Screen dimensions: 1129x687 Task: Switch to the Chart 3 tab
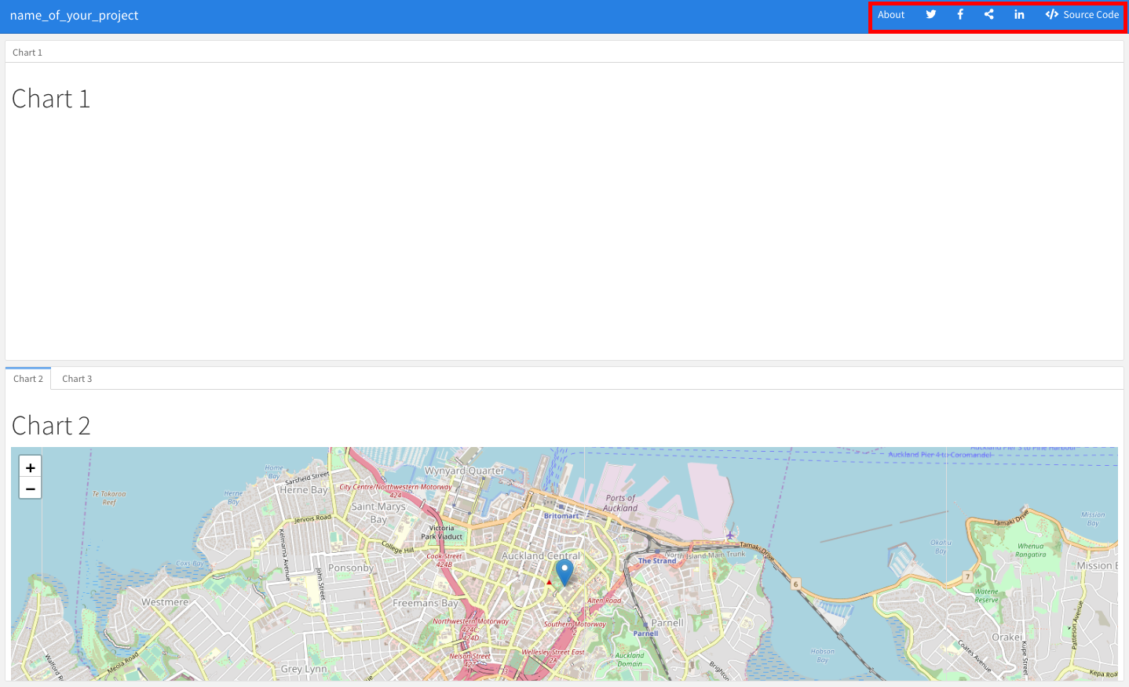(77, 379)
